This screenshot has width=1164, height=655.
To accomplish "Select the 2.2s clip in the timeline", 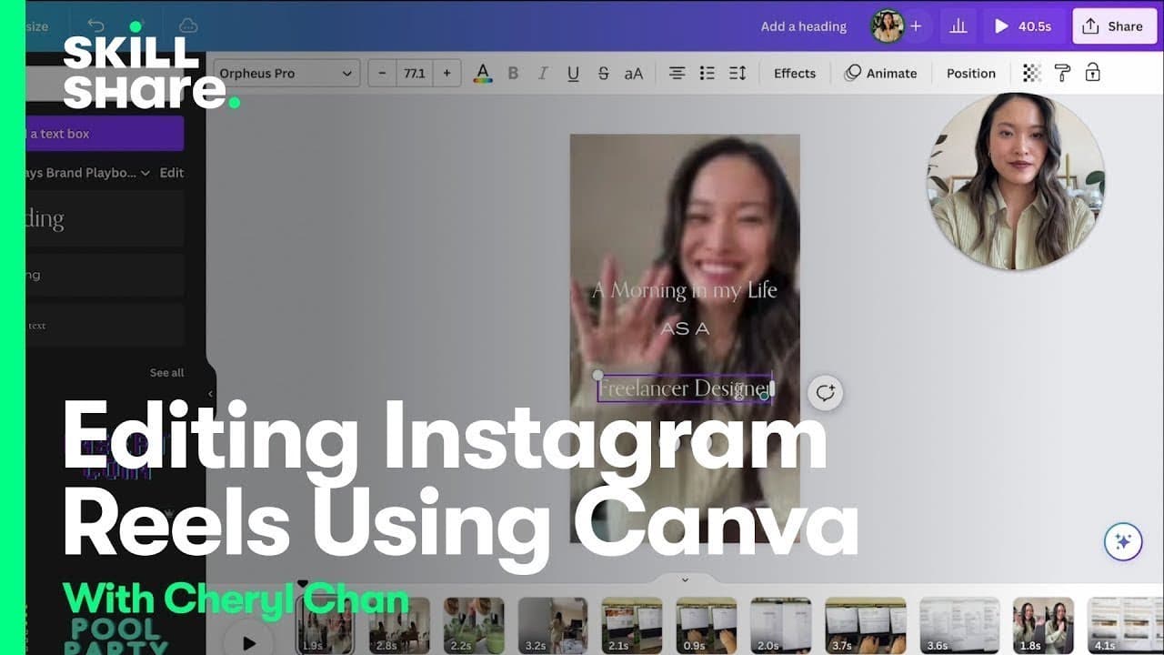I will pyautogui.click(x=474, y=626).
